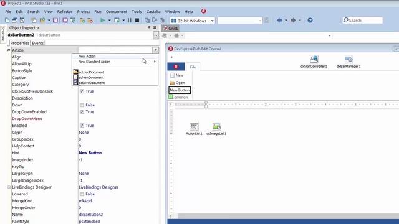Click the Run Without Debugging icon
The width and height of the screenshot is (399, 224).
(x=117, y=21)
